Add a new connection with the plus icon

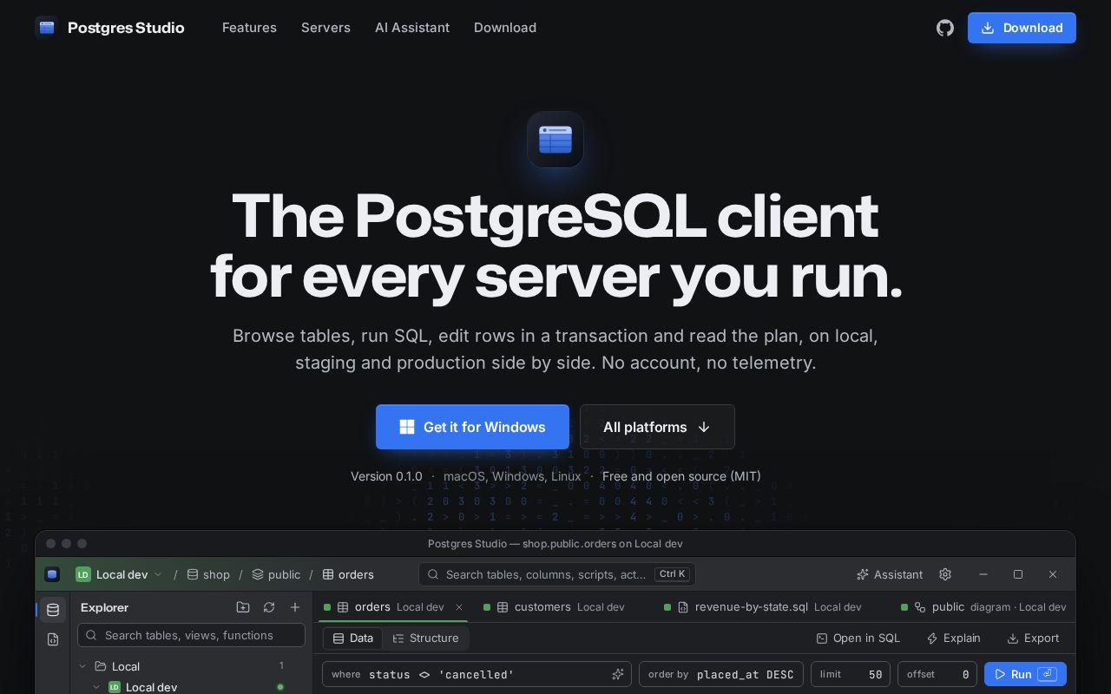click(295, 607)
